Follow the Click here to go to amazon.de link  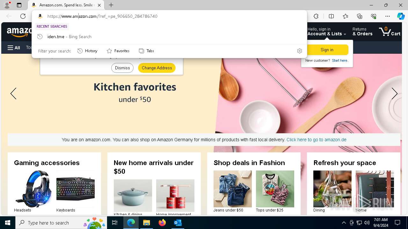(316, 140)
